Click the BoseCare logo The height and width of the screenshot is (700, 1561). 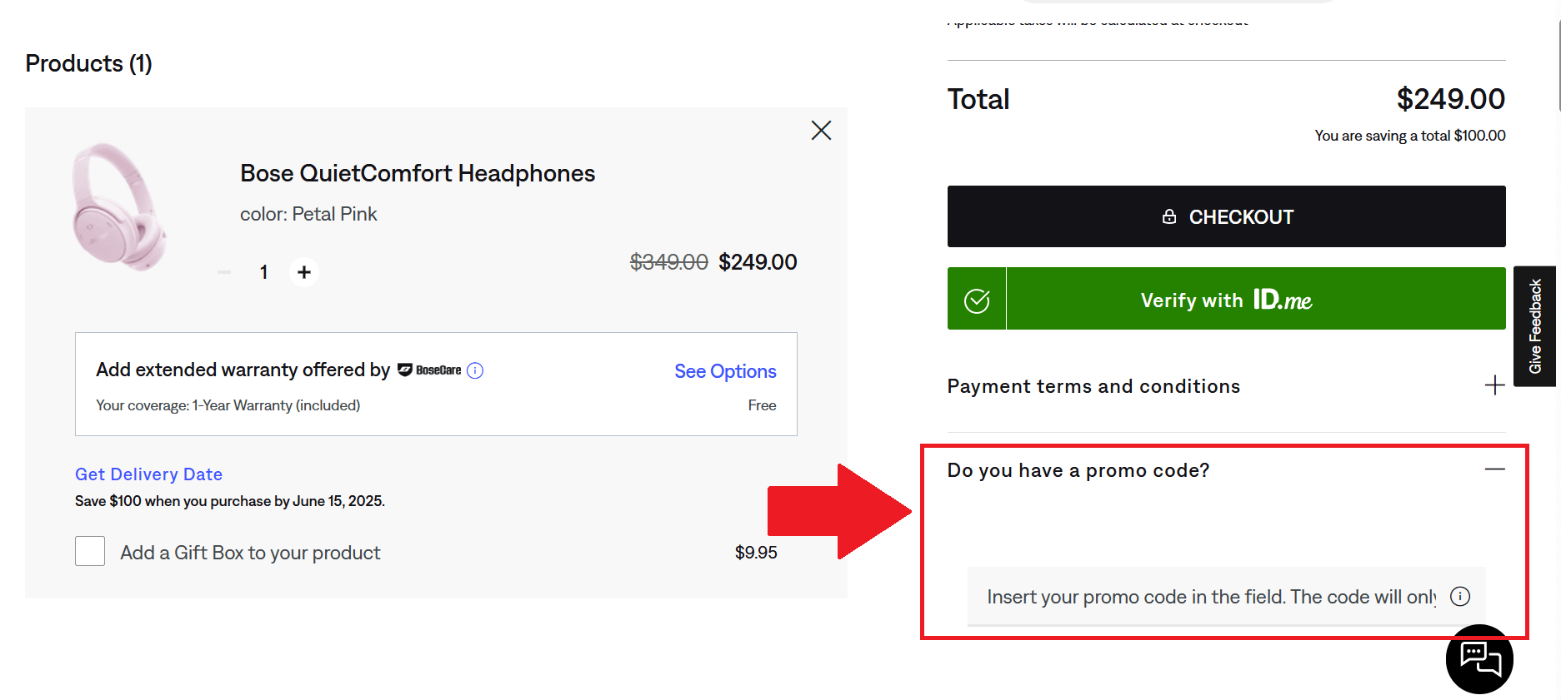pos(429,370)
